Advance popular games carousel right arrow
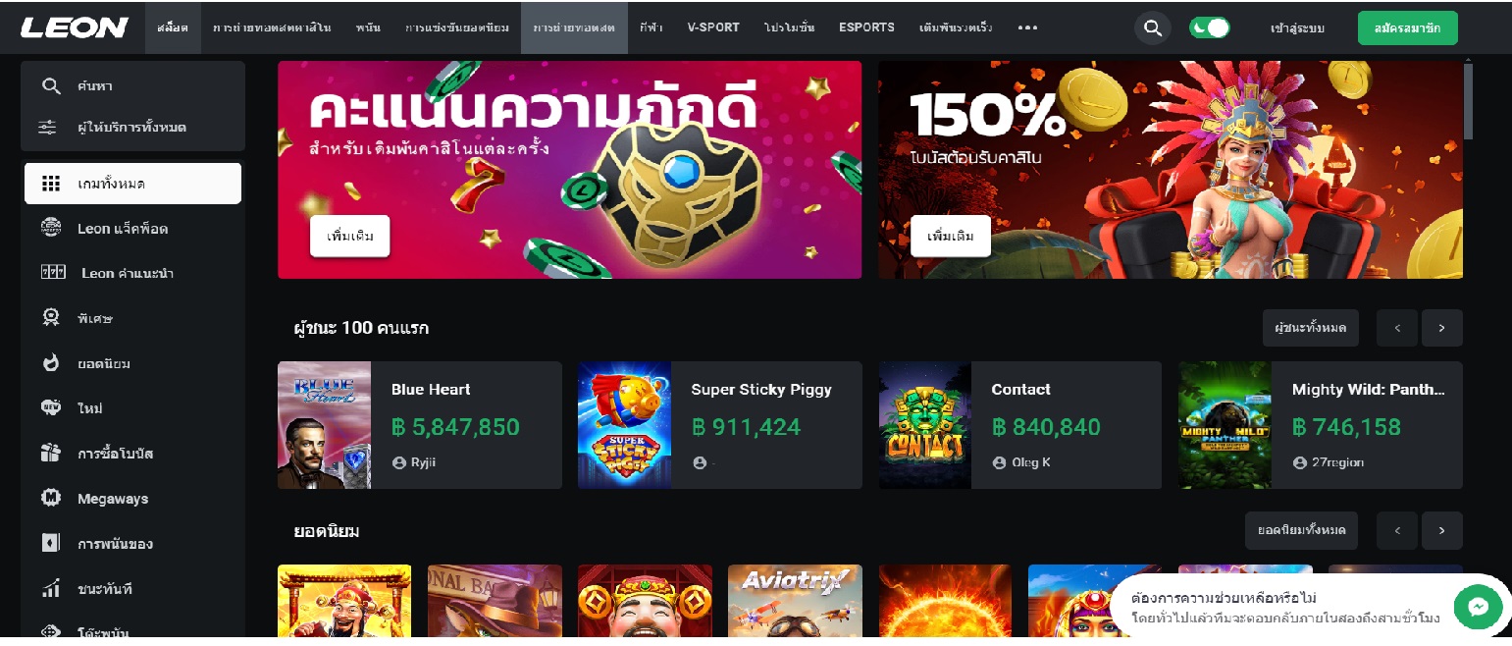1512x646 pixels. pyautogui.click(x=1441, y=530)
